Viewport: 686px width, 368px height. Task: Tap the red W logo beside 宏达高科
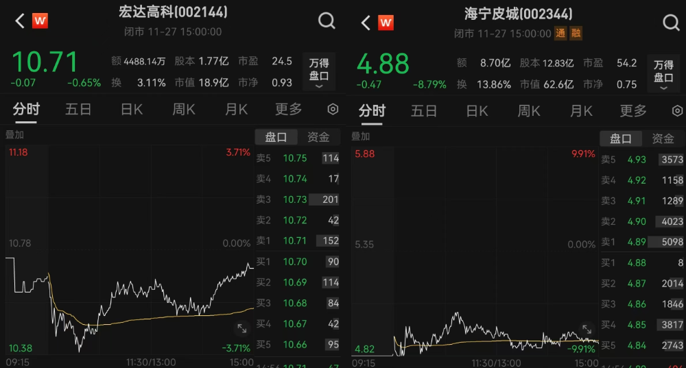pos(40,21)
